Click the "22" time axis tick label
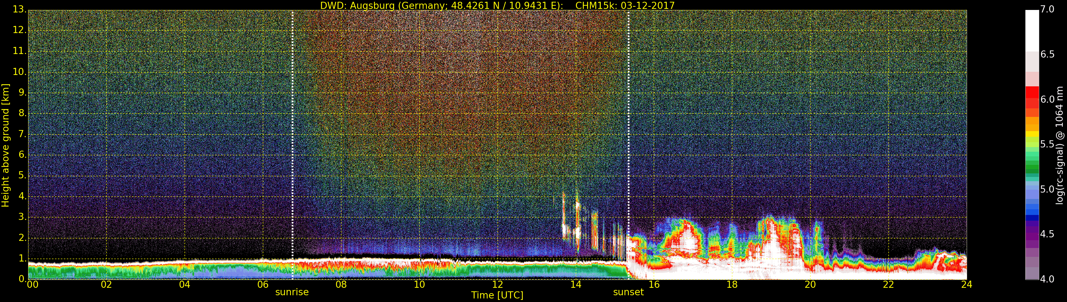This screenshot has width=1067, height=302. point(888,285)
